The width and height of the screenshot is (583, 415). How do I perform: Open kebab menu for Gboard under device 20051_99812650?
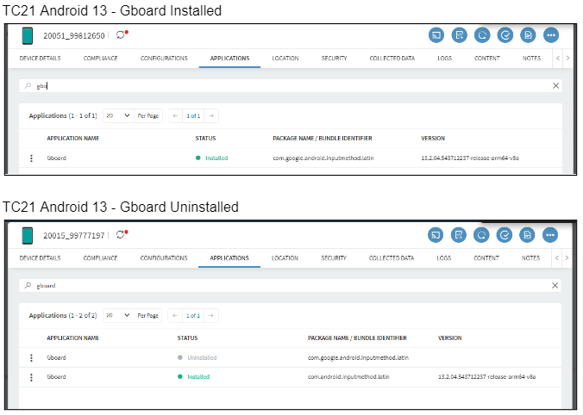(32, 158)
